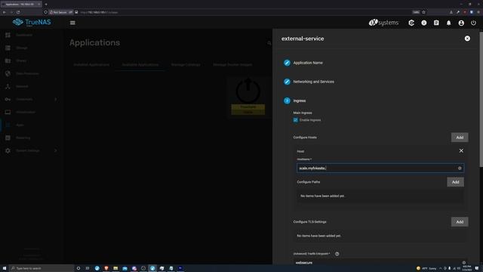Viewport: 483px width, 272px height.
Task: Reload the page in the browser
Action: coord(18,12)
